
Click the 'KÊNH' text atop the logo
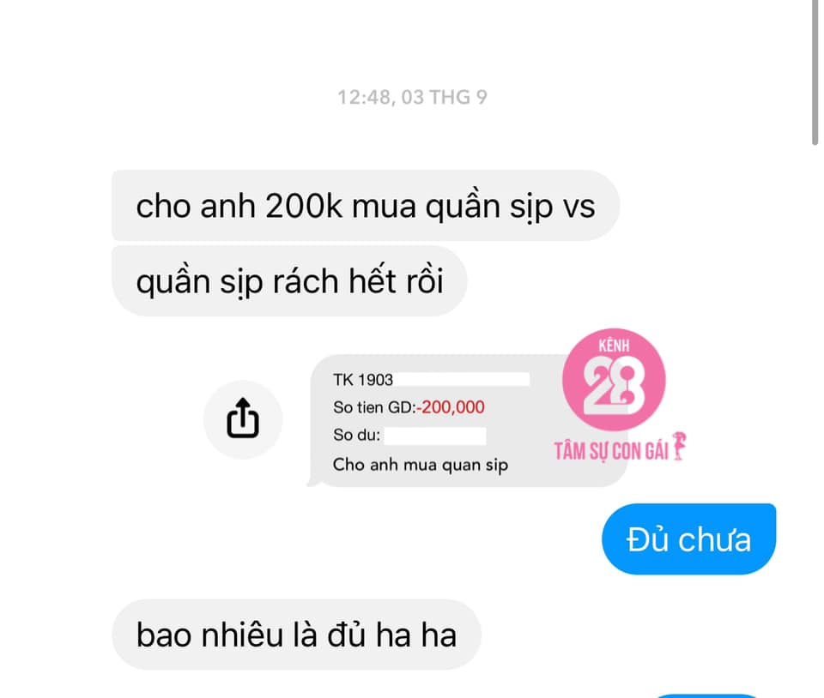pos(614,346)
